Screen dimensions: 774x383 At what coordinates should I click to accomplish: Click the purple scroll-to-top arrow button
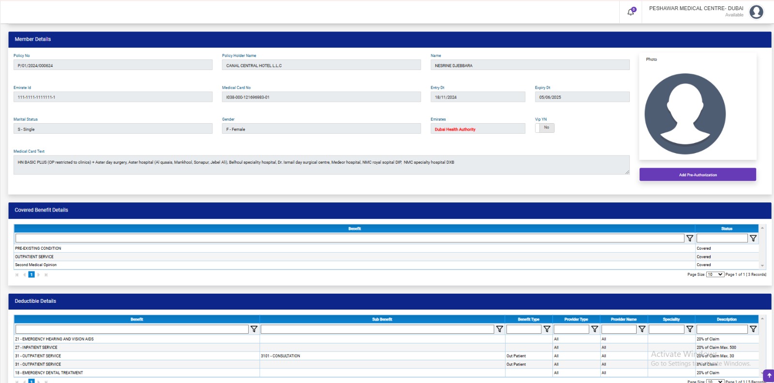(769, 375)
